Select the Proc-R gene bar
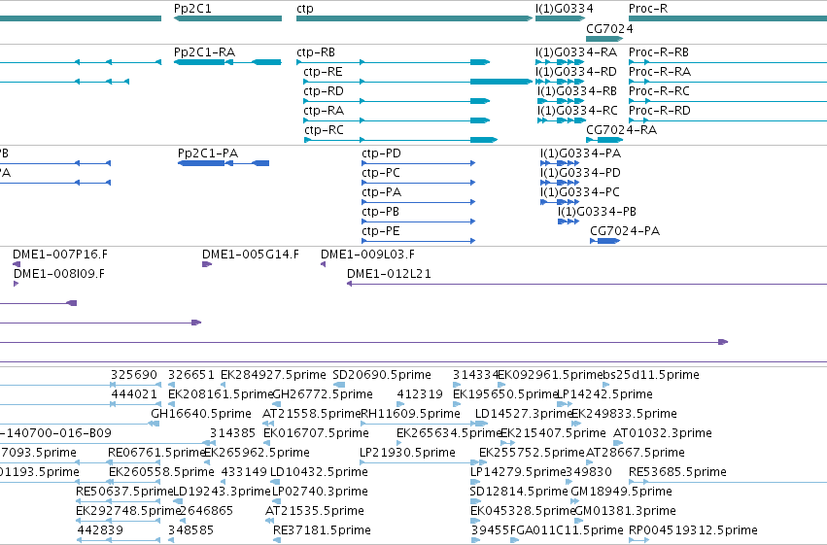 click(x=728, y=18)
